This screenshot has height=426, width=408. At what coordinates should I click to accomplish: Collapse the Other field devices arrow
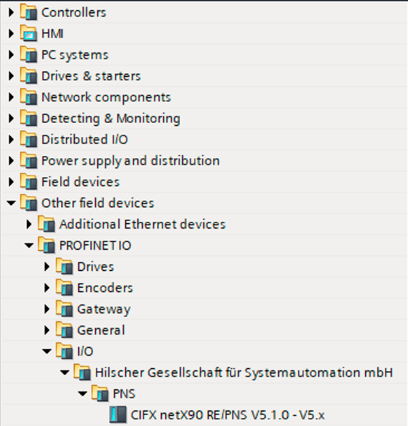pos(11,203)
